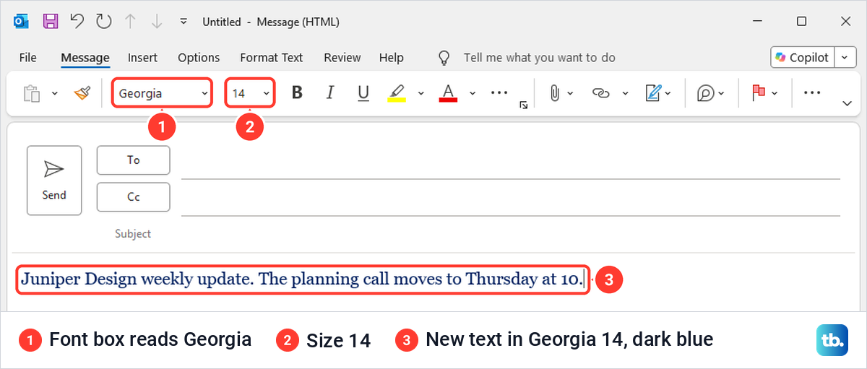Go to previous item with up arrow

point(130,22)
